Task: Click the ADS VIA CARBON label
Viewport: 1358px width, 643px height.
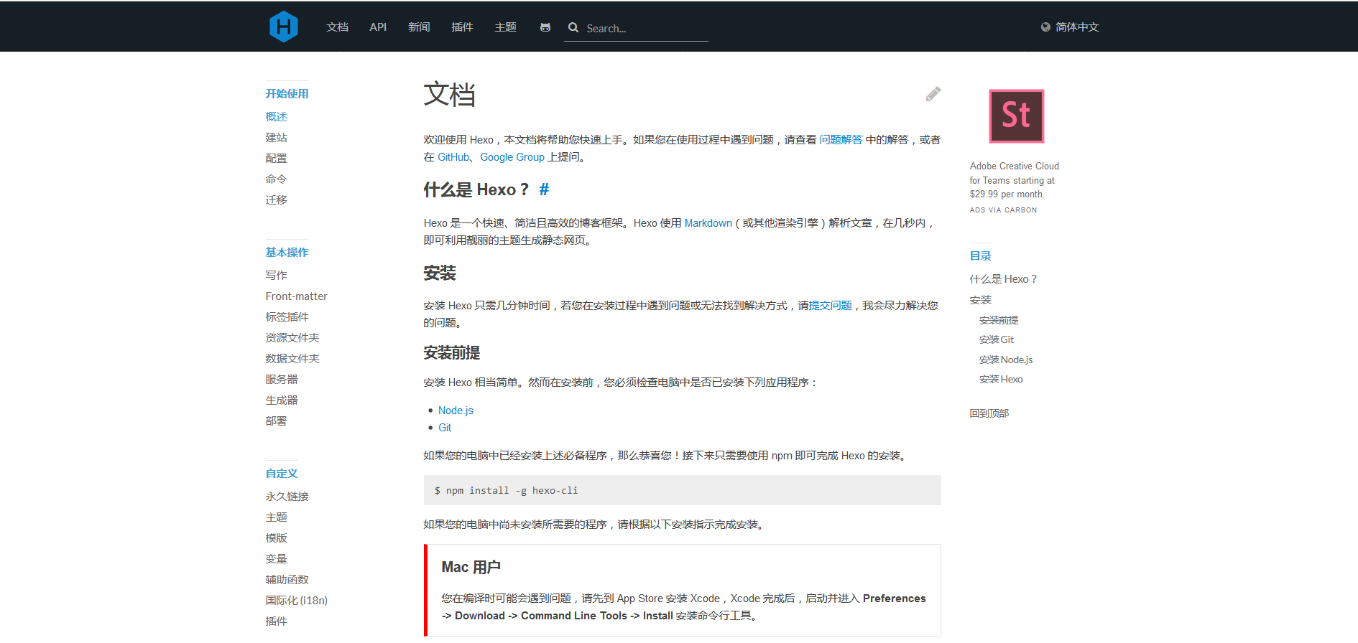Action: [x=1003, y=210]
